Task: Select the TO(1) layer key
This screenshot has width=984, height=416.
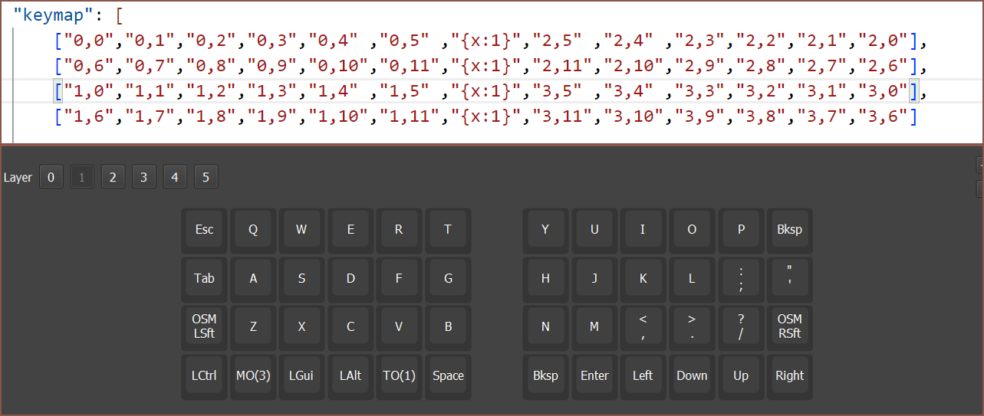Action: [399, 375]
